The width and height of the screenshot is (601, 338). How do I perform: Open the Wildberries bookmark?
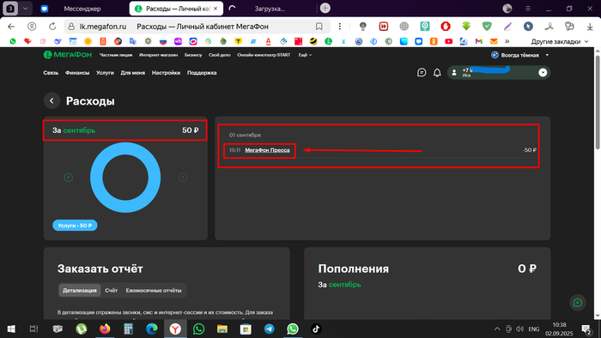178,41
